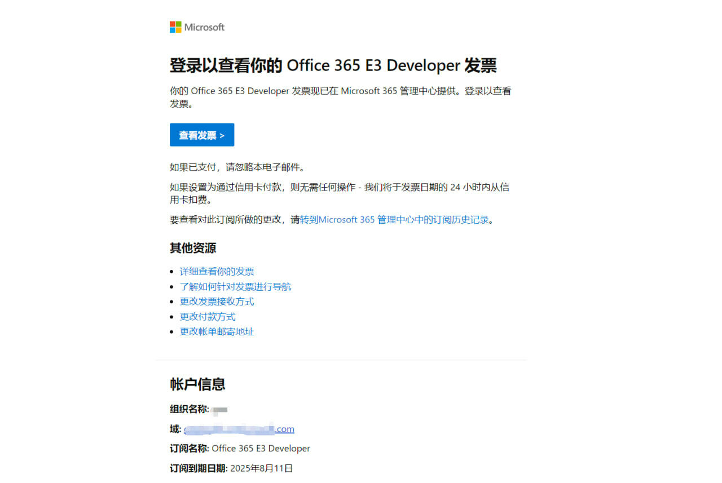Screen dimensions: 722x483
Task: Click the intro text mentioning Microsoft 365 管理中心提供
Action: [x=341, y=97]
